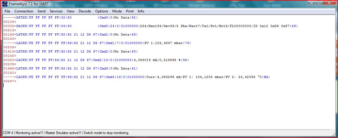Open the Services menu
The image size is (338, 138).
[x=56, y=11]
